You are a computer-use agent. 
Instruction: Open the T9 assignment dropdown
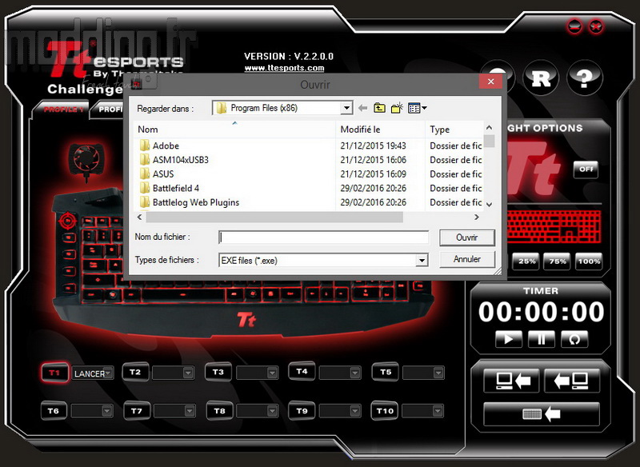tap(355, 411)
